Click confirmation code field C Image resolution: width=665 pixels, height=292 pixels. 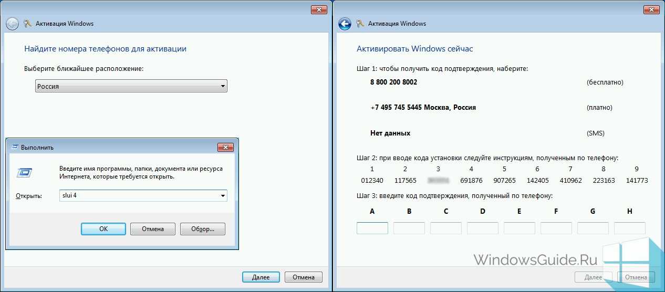446,228
